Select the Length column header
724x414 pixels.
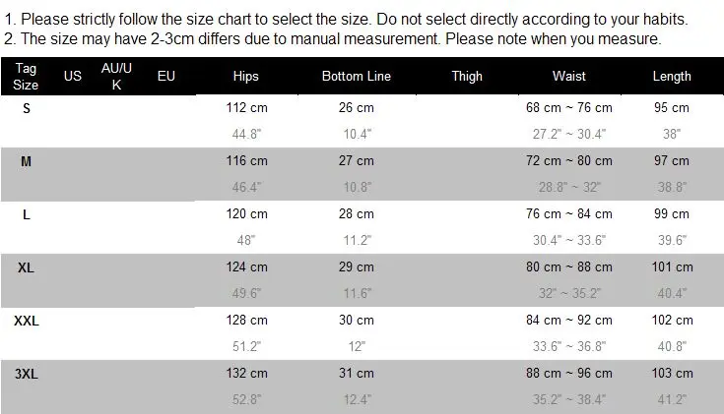point(672,77)
